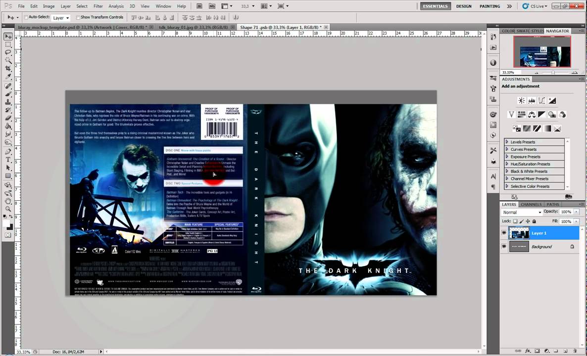Toggle lock image pixels brush icon
The height and width of the screenshot is (356, 587).
[522, 222]
